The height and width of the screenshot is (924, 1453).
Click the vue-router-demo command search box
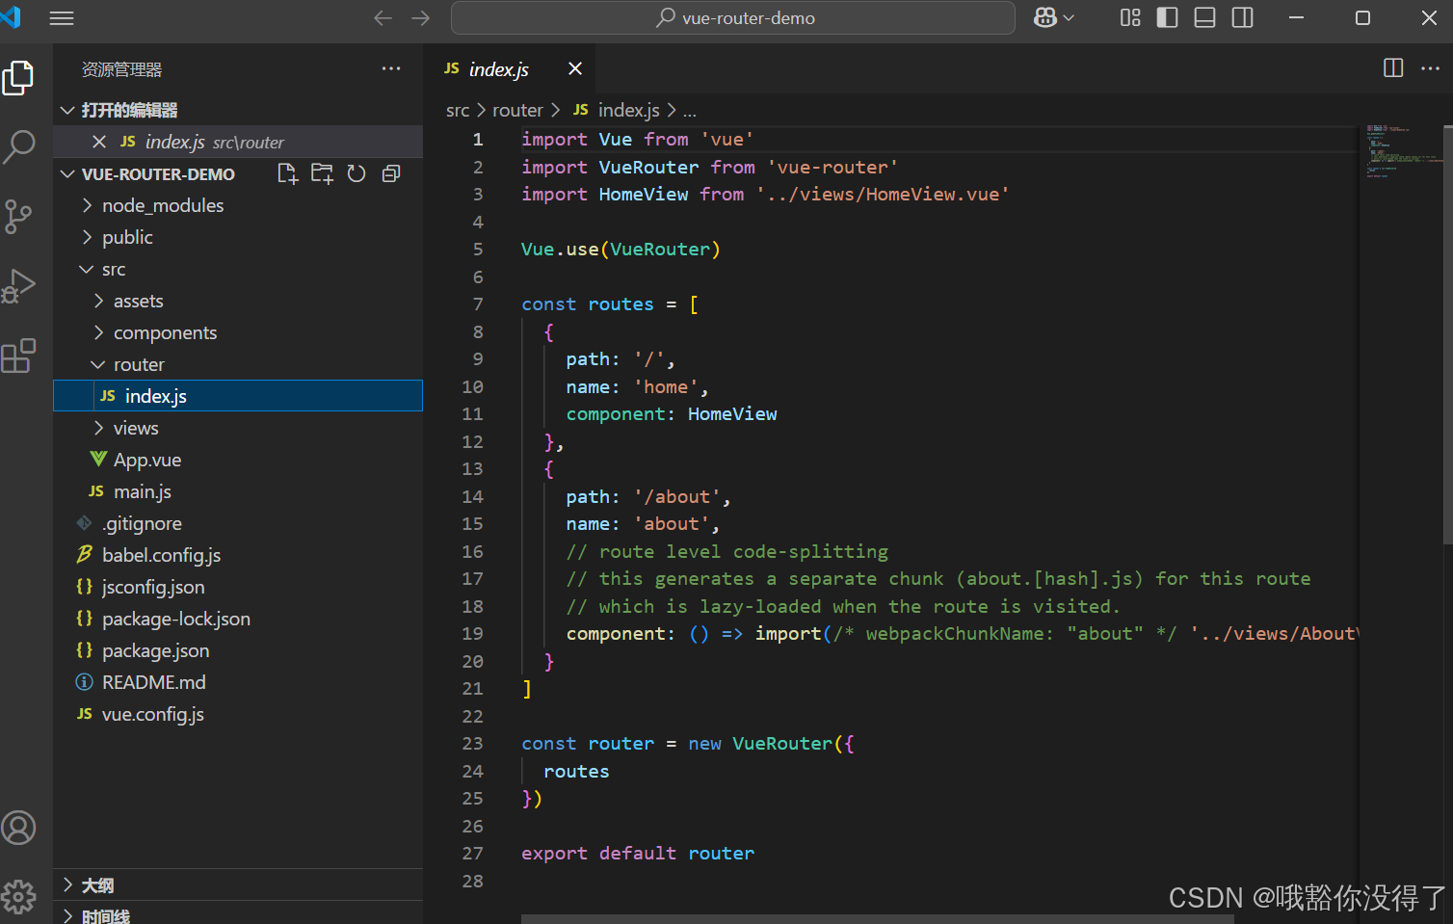click(x=733, y=18)
